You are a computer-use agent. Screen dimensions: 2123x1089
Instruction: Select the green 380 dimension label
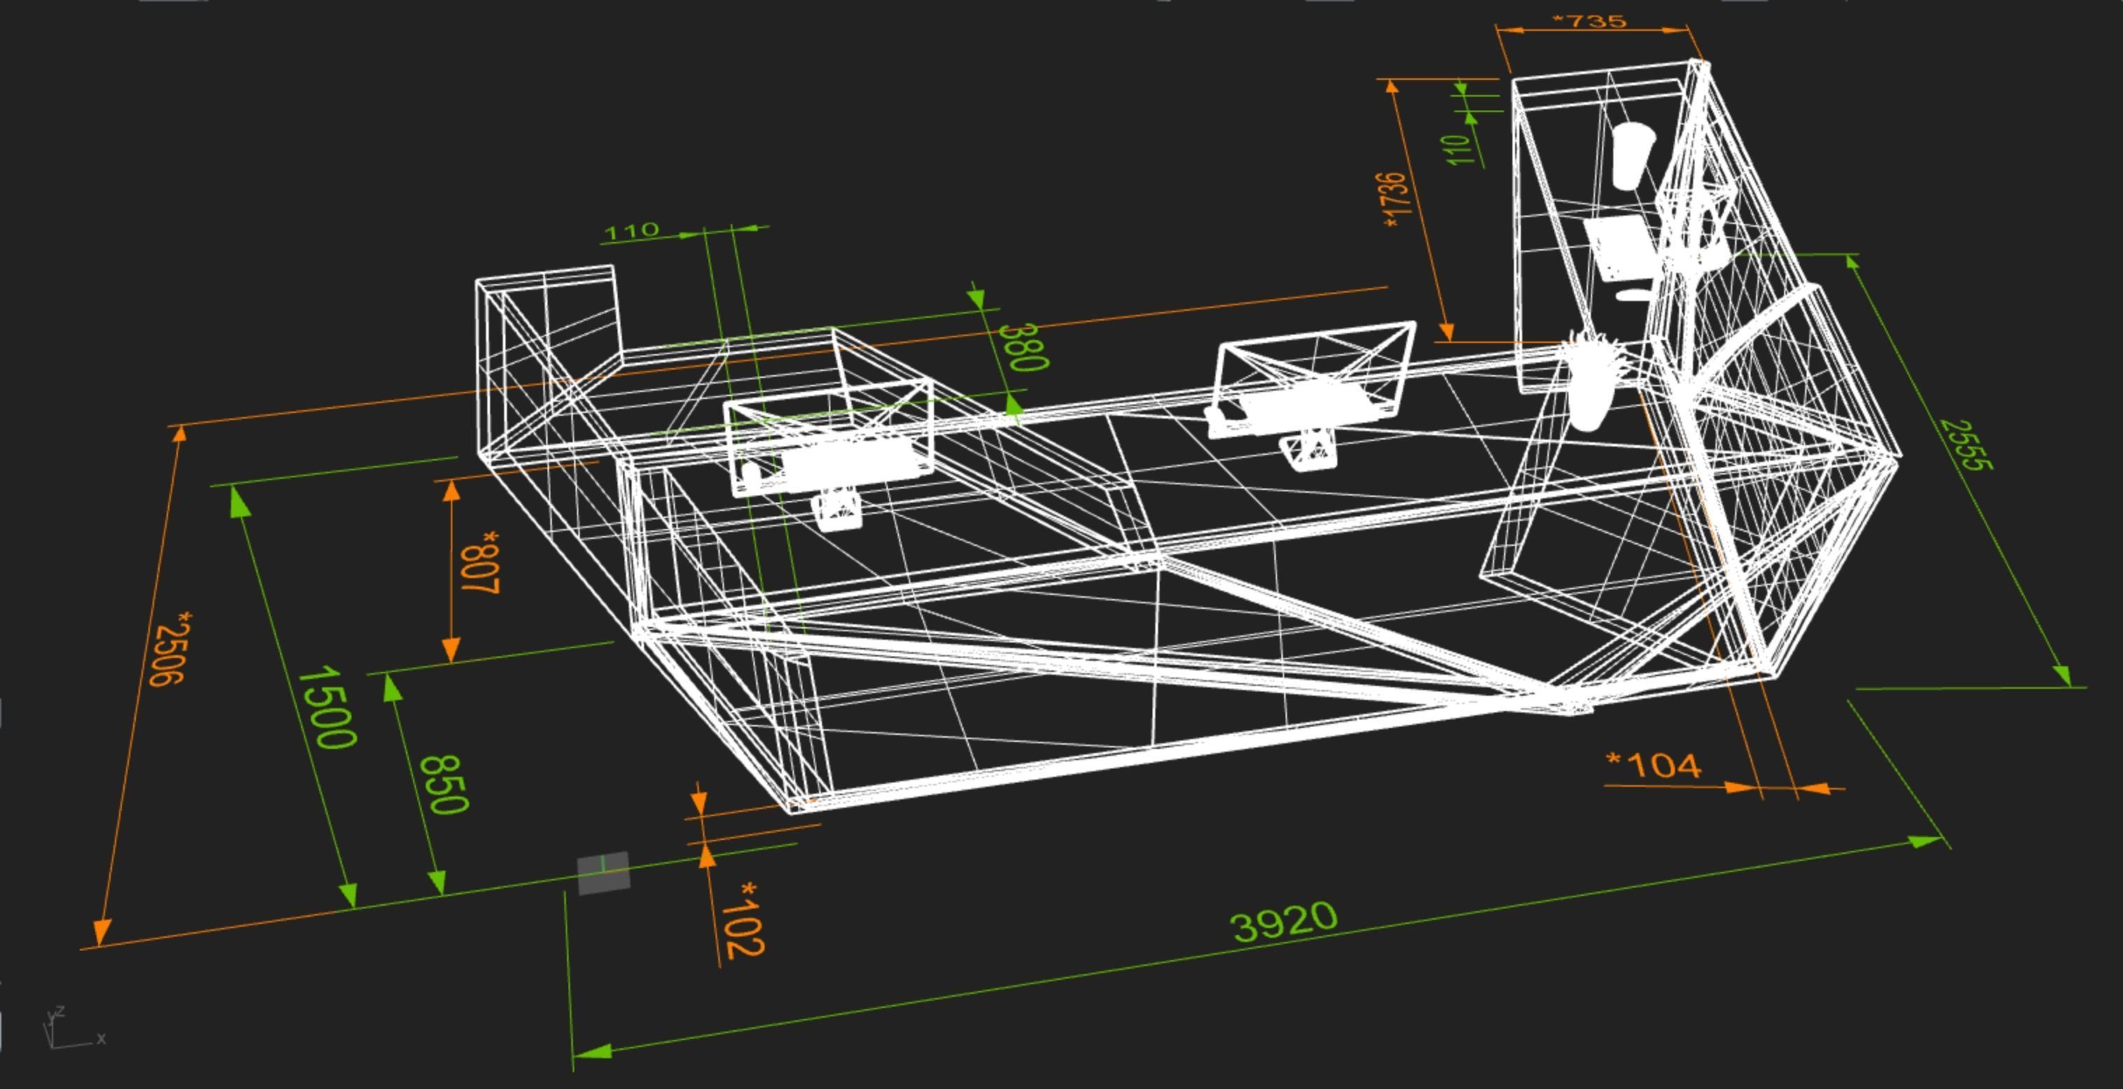[x=1024, y=347]
